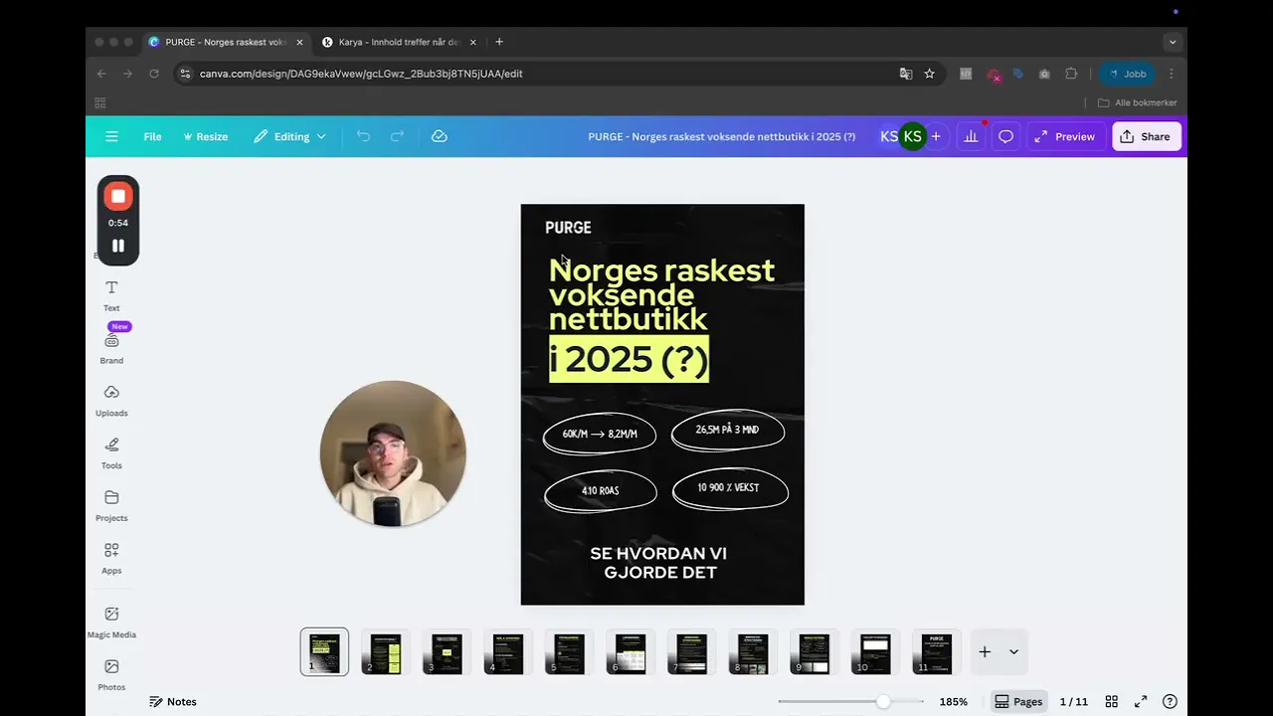Image resolution: width=1273 pixels, height=716 pixels.
Task: Select page 3 thumbnail
Action: [x=447, y=652]
